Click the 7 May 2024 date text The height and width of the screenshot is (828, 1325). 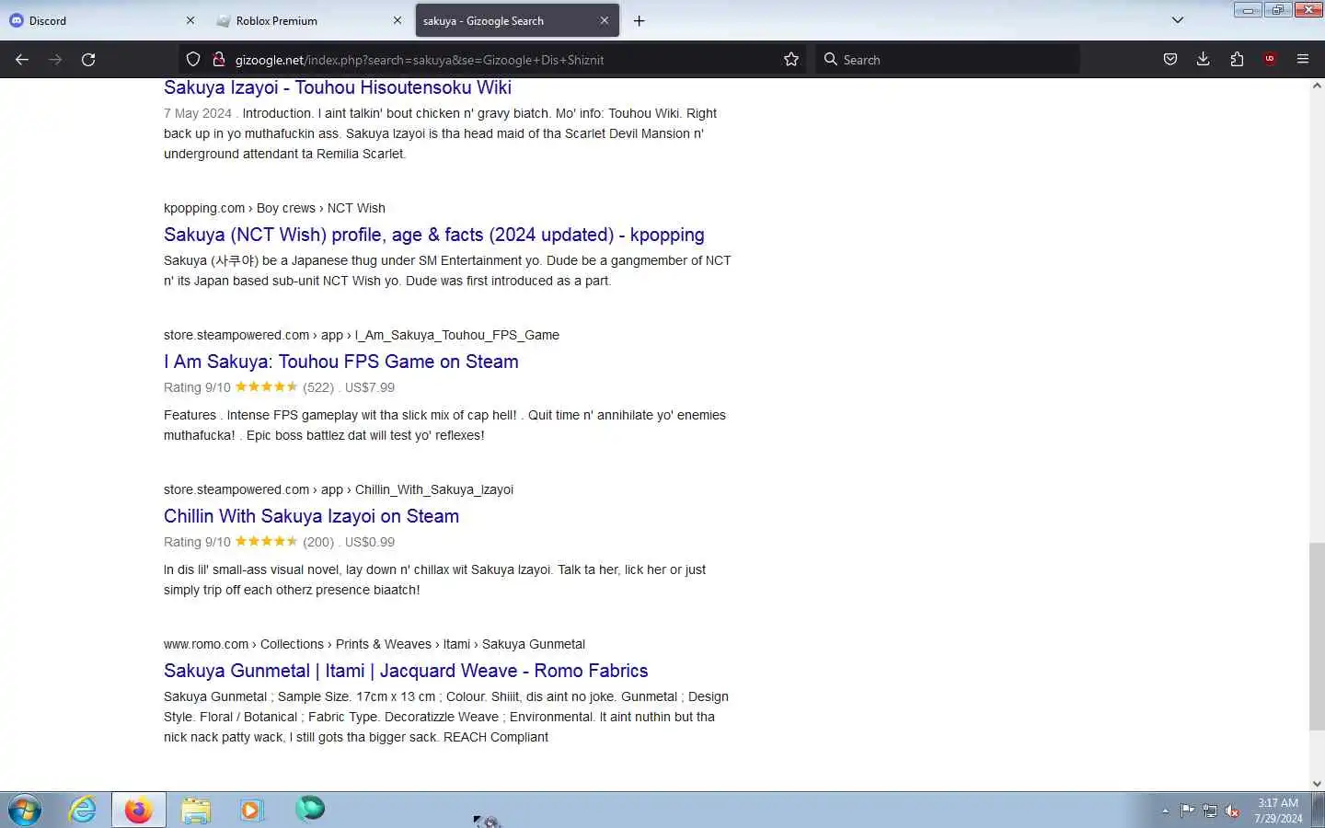(198, 113)
